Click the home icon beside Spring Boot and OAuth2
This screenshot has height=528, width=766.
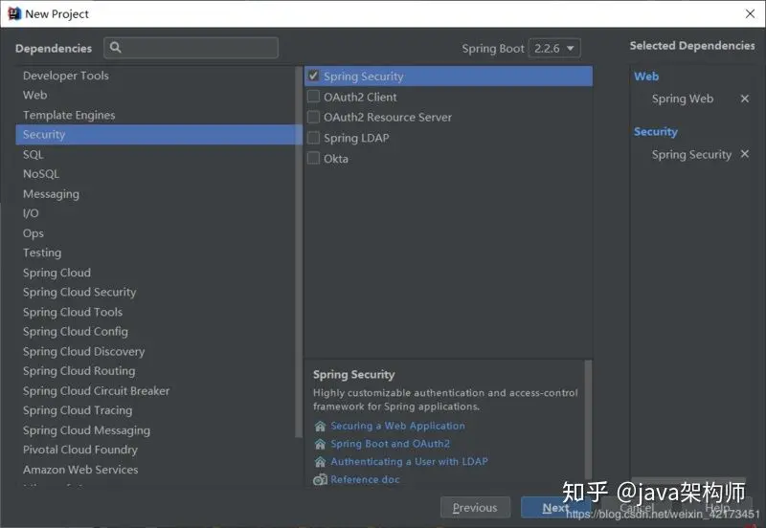click(320, 444)
